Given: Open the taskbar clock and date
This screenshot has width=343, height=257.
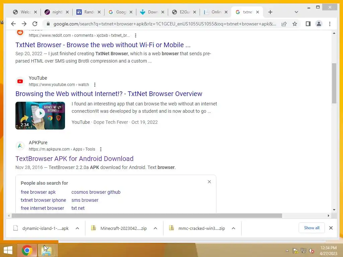Looking at the screenshot, I should (x=328, y=251).
